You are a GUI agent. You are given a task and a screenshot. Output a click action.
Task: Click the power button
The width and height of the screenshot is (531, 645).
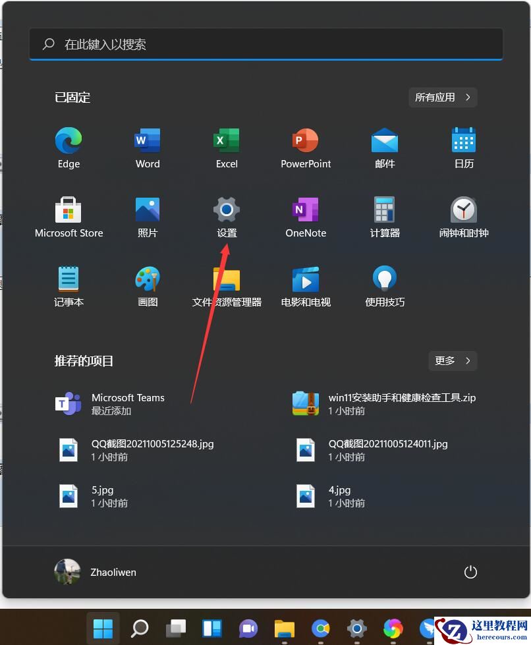pos(470,572)
